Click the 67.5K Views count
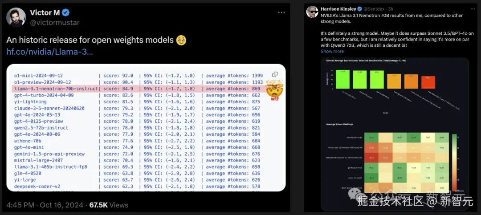The image size is (481, 215). click(109, 205)
